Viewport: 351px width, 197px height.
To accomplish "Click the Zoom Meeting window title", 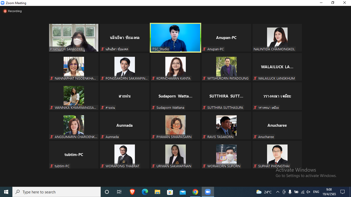I will (16, 3).
